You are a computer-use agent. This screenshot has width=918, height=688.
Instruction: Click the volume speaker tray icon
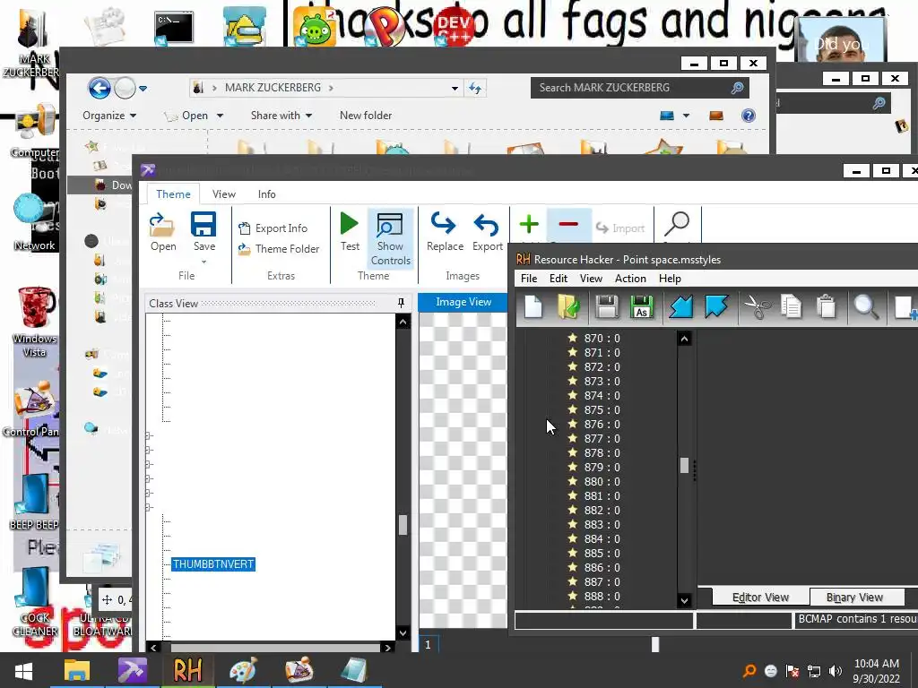point(836,671)
